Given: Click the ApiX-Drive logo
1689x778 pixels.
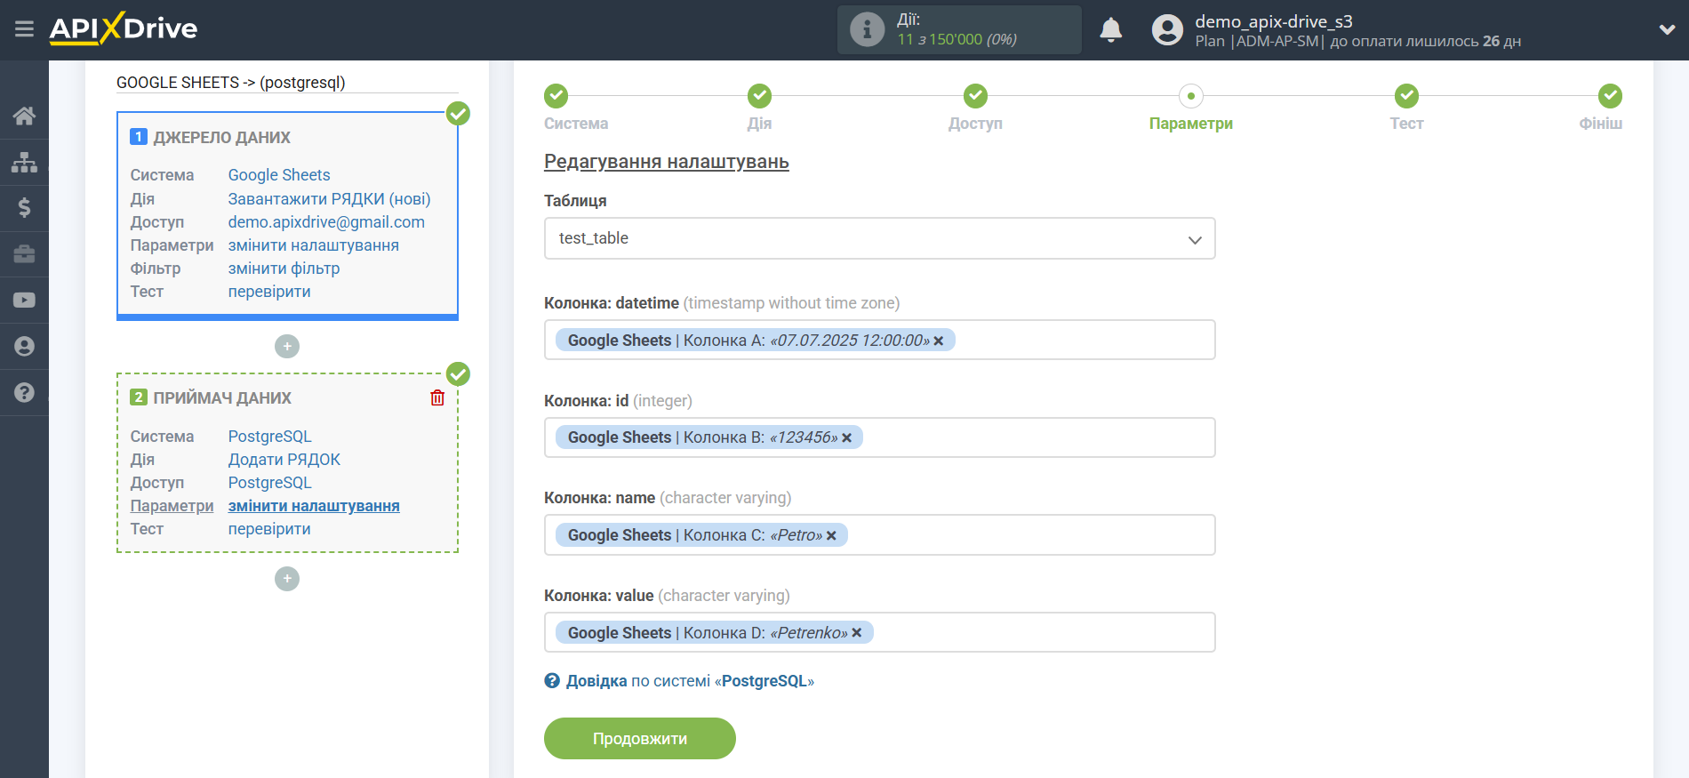Looking at the screenshot, I should (x=124, y=28).
